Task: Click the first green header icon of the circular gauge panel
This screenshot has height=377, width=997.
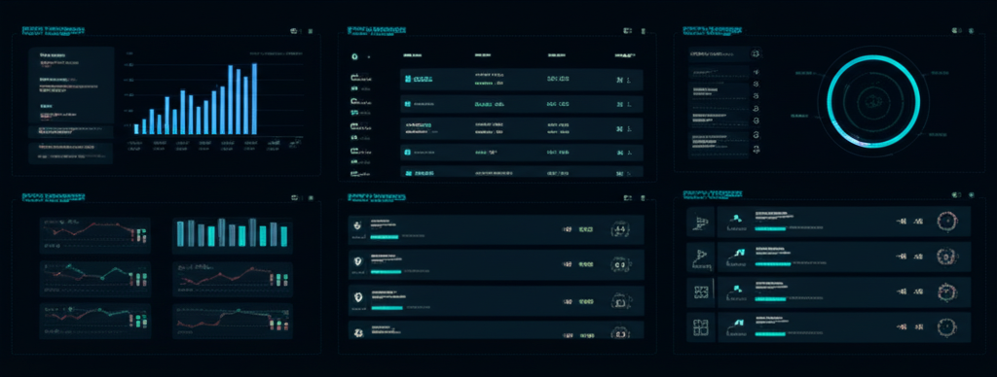Action: (955, 30)
